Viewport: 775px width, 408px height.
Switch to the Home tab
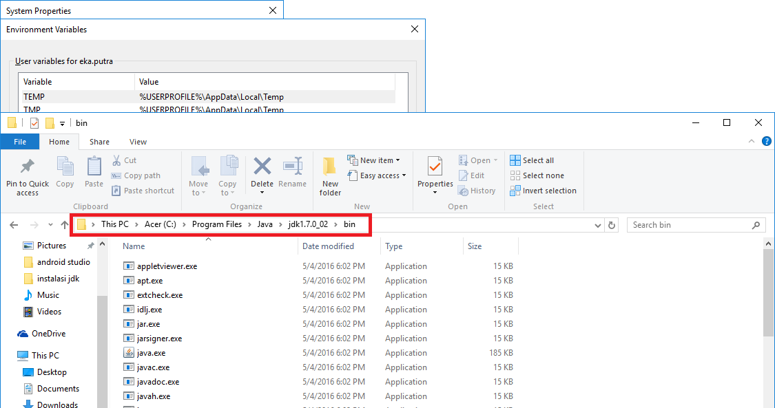tap(59, 142)
